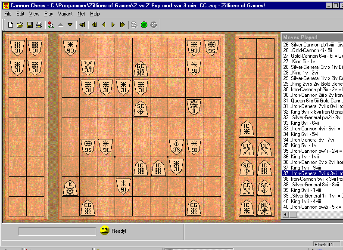Select move 34...Iron-General 8v - 7vi
The width and height of the screenshot is (343, 250).
point(309,140)
